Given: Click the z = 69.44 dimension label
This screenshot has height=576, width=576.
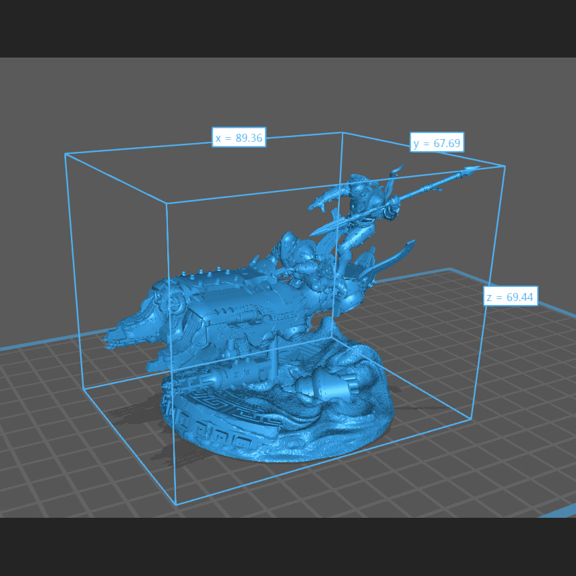Looking at the screenshot, I should click(510, 296).
